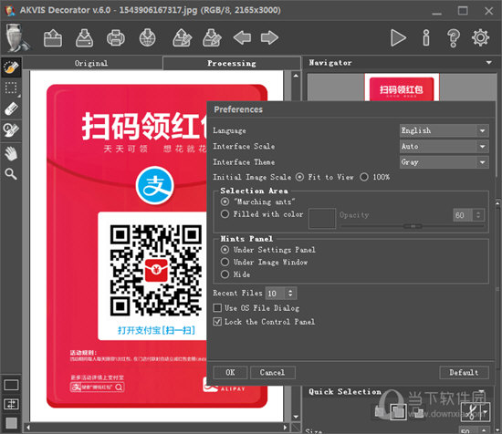Select Filled with color selection option
The width and height of the screenshot is (502, 434).
point(225,214)
